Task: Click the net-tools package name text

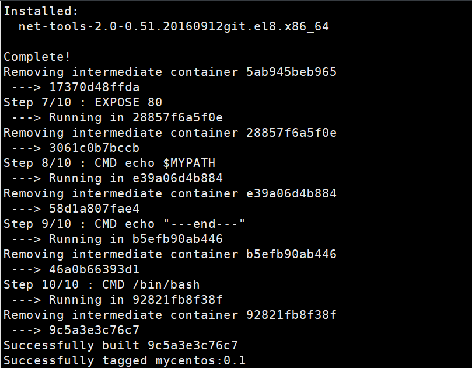Action: coord(174,26)
